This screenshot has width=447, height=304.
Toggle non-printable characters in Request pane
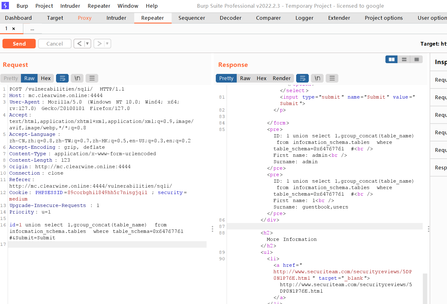tap(77, 78)
